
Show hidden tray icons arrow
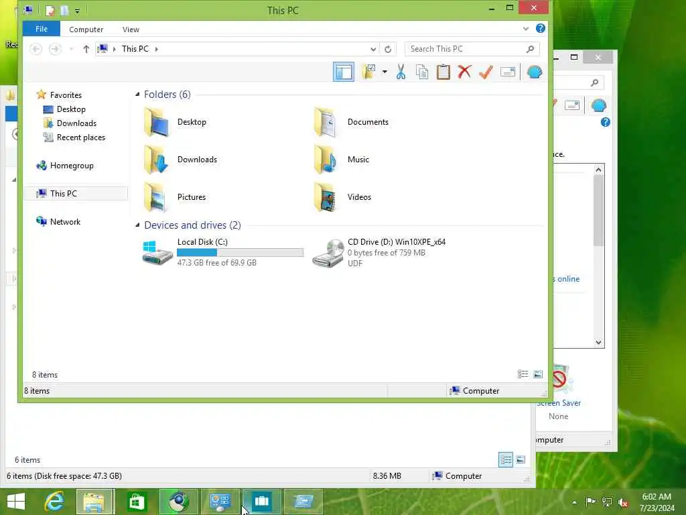click(x=574, y=502)
